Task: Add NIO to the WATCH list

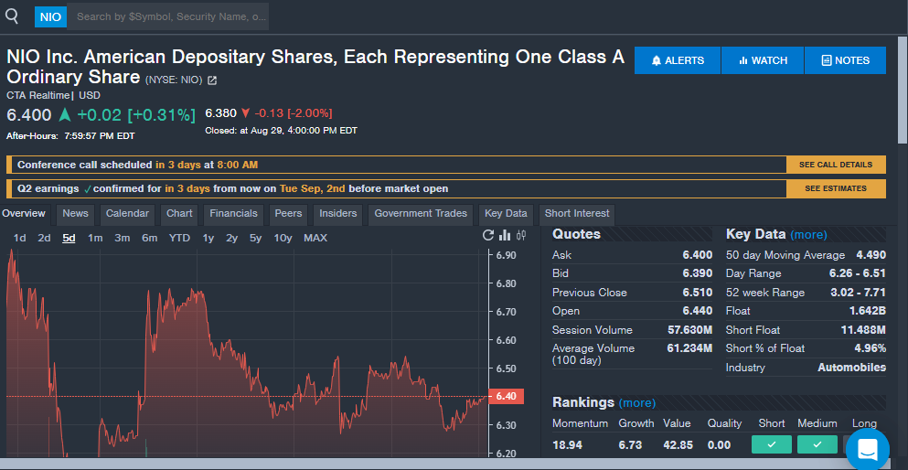Action: coord(763,60)
